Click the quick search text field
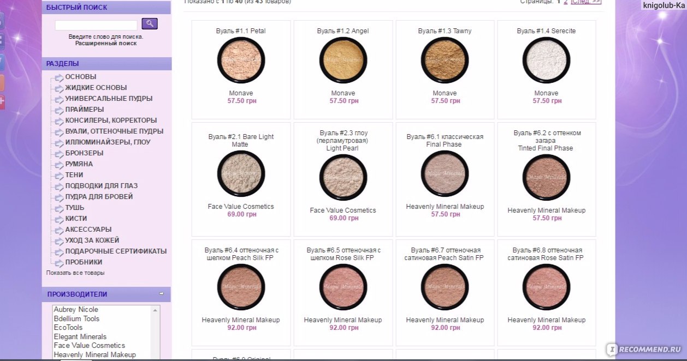Viewport: 687px width, 361px height. [x=96, y=25]
